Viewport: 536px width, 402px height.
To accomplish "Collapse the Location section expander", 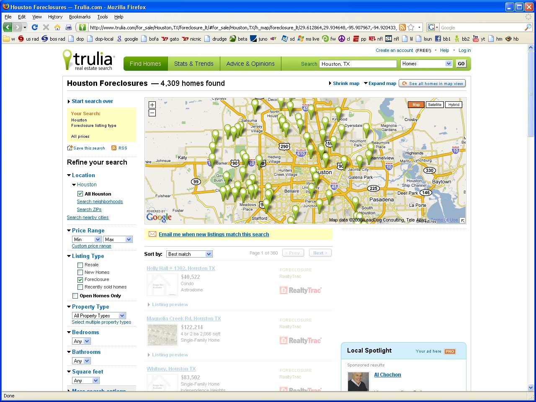I will (69, 175).
